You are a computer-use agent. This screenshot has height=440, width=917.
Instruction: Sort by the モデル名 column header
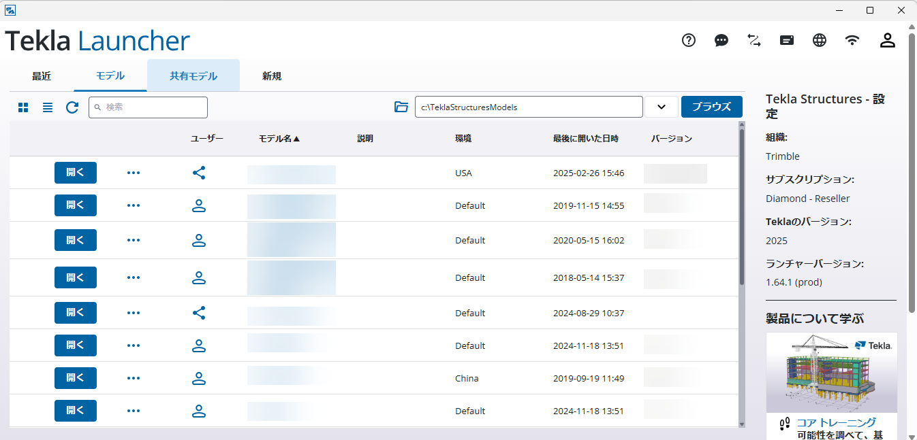tap(279, 139)
